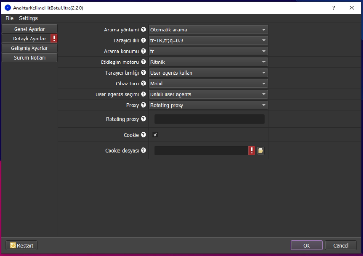The image size is (363, 256).
Task: Click into the Rotating proxy text field
Action: click(209, 119)
